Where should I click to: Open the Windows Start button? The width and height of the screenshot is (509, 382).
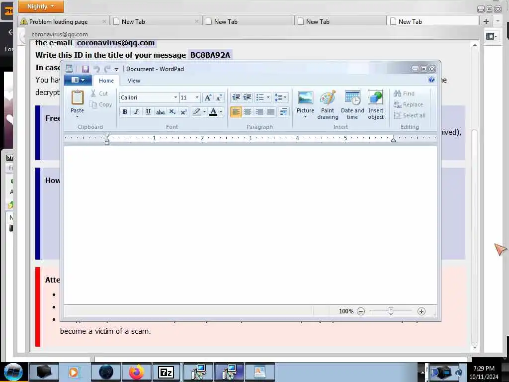tap(13, 372)
